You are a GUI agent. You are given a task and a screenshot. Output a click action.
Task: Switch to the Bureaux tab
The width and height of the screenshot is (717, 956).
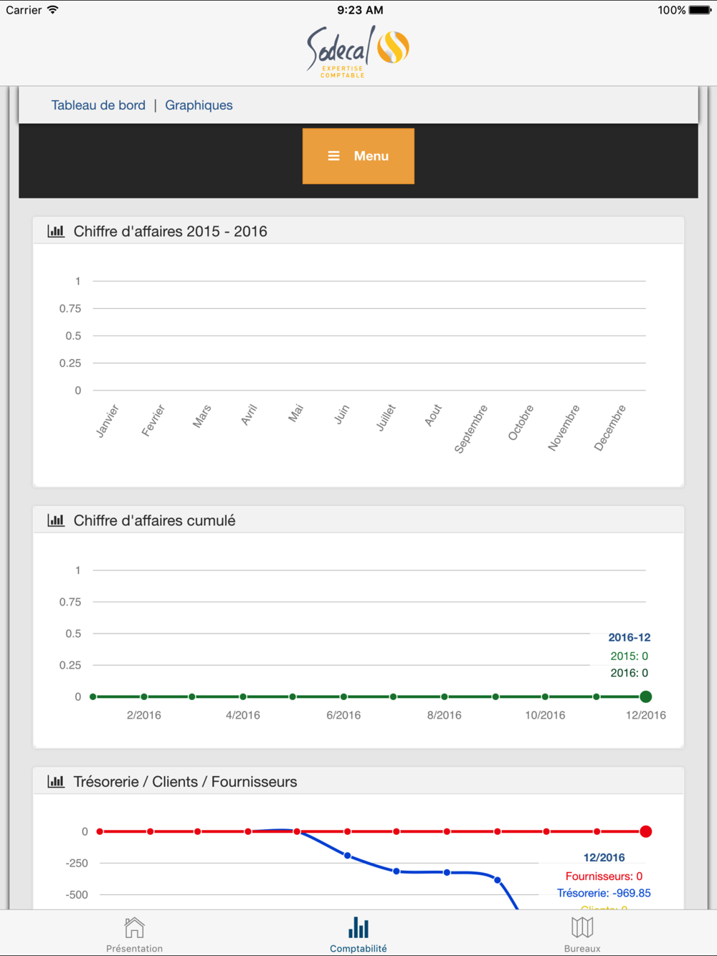point(582,934)
